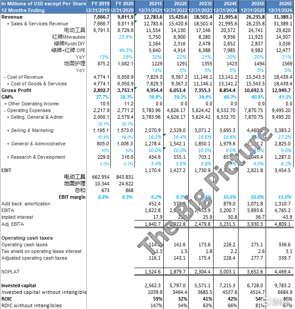295x309 pixels.
Task: Select the Revenue row label
Action: point(12,17)
